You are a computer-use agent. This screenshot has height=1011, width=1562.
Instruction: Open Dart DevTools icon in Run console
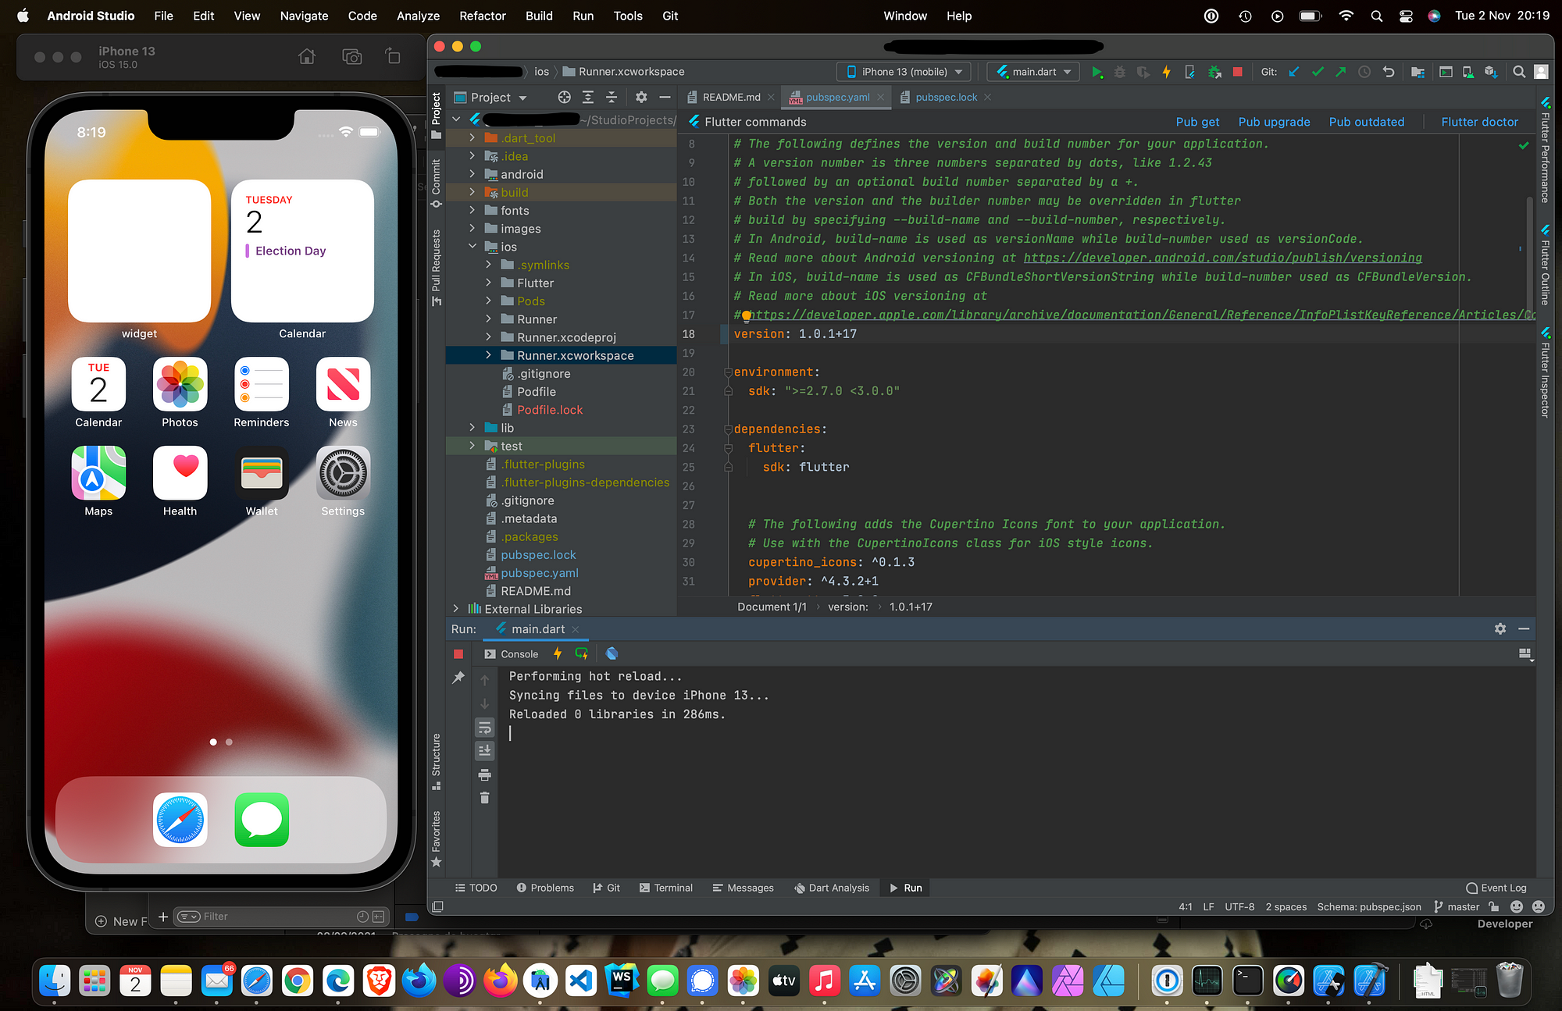point(612,654)
